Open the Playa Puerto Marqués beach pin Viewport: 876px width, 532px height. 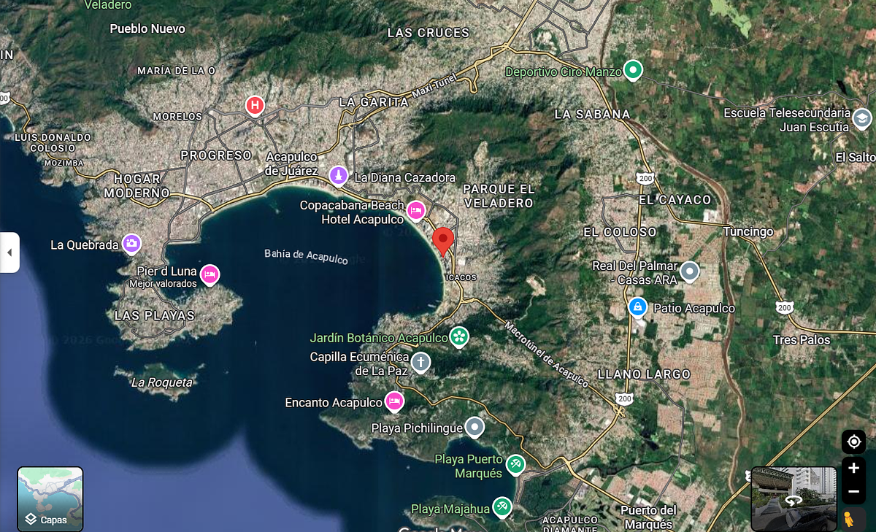pyautogui.click(x=516, y=464)
